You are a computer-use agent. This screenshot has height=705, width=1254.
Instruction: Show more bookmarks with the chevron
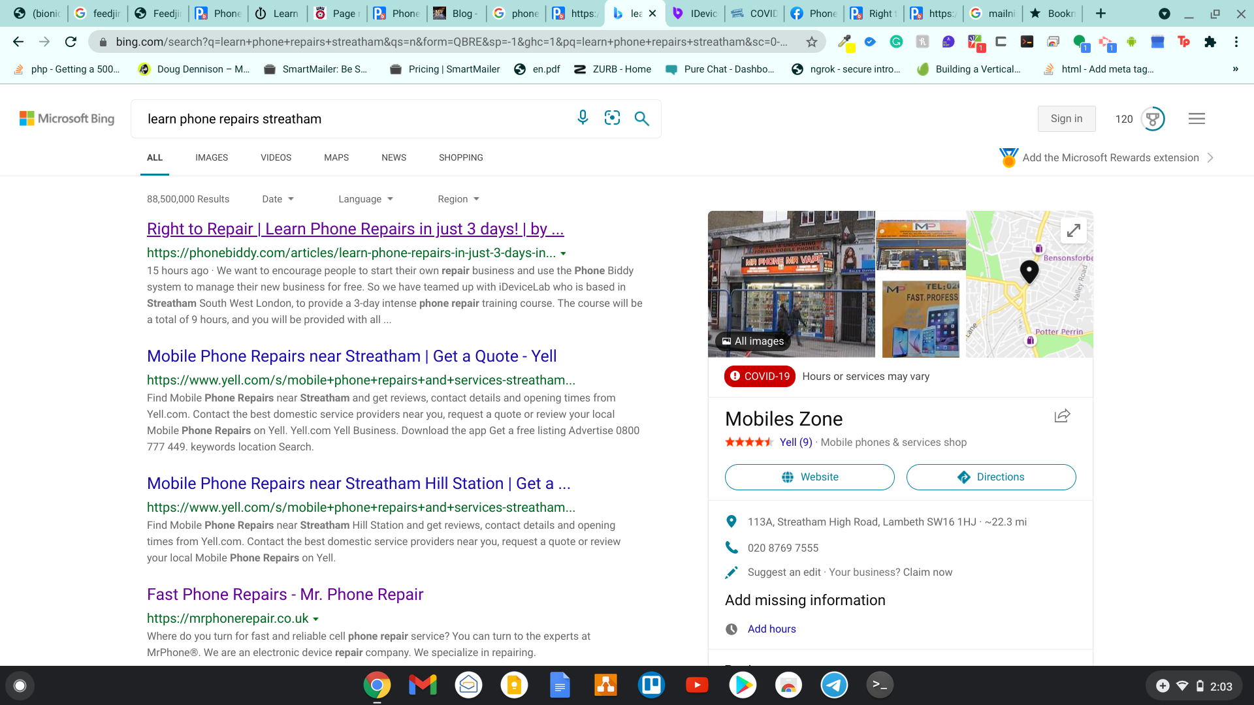1235,69
